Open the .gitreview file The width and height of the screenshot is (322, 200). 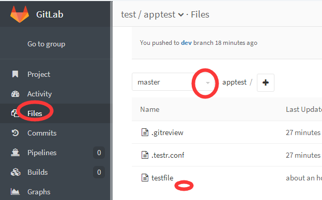167,132
